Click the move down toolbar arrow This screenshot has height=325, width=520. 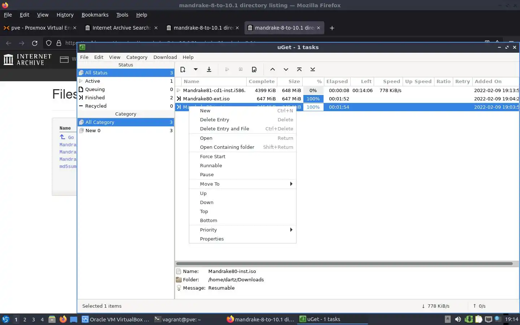286,69
